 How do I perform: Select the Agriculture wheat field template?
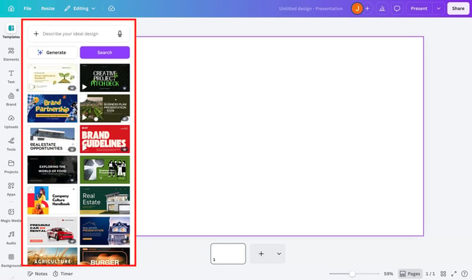click(x=52, y=257)
